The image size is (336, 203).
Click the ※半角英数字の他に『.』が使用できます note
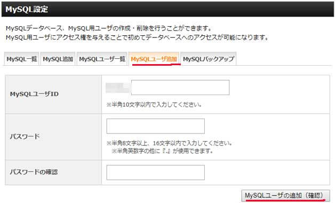pyautogui.click(x=162, y=151)
